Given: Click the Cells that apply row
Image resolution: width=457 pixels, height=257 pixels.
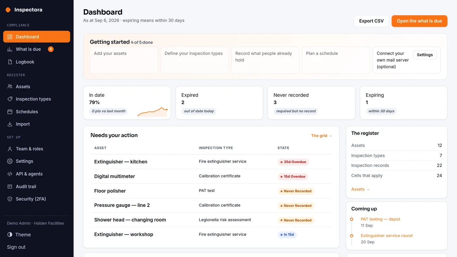Looking at the screenshot, I should (396, 176).
